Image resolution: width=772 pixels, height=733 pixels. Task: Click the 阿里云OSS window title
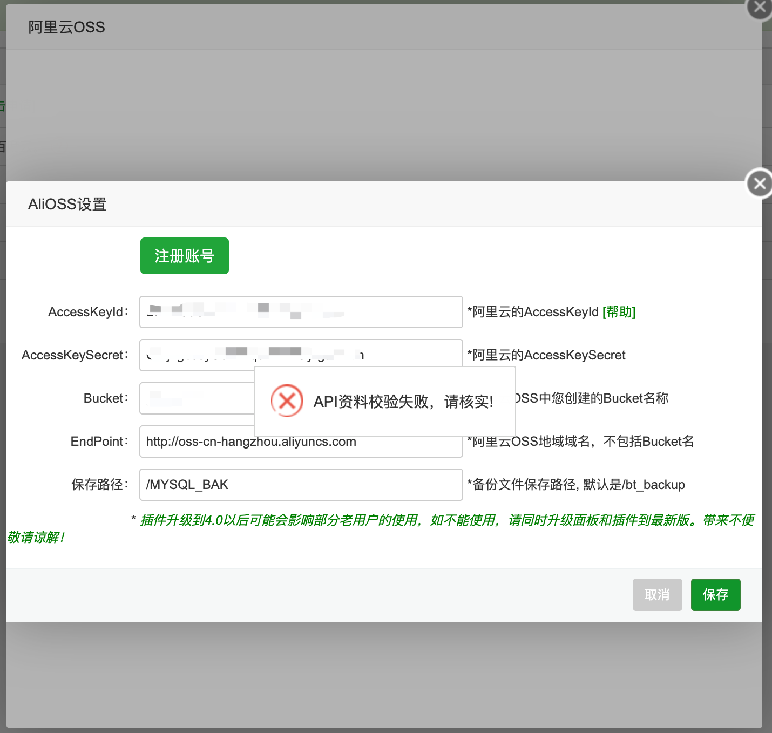[x=66, y=27]
